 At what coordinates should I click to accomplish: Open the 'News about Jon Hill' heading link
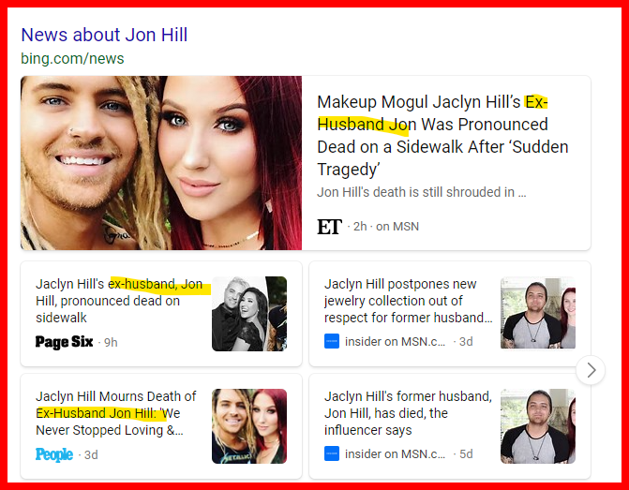pyautogui.click(x=104, y=35)
